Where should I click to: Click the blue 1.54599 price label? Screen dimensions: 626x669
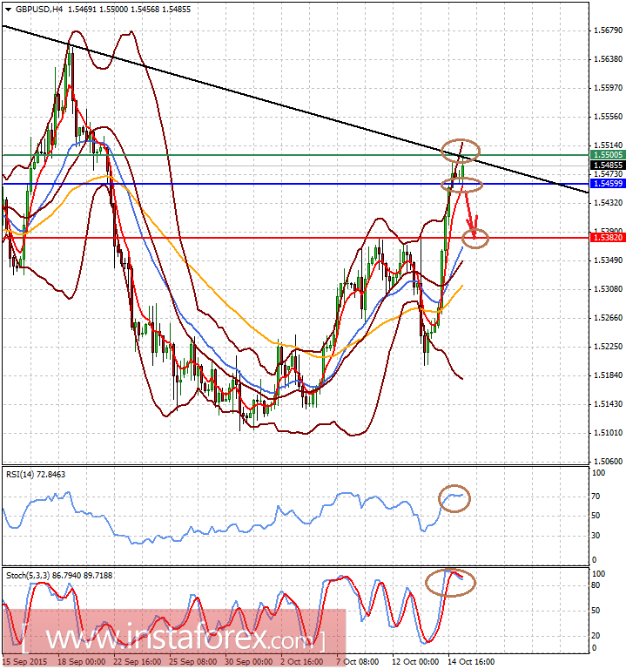606,184
